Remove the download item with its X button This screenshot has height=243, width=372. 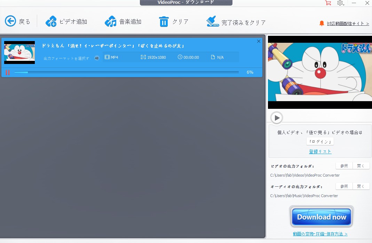[259, 41]
